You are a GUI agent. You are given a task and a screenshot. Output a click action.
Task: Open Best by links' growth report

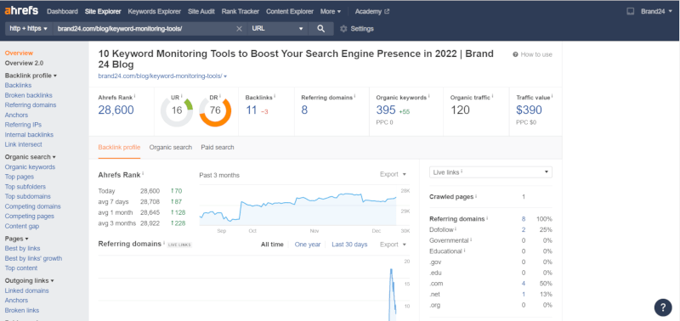pyautogui.click(x=33, y=258)
